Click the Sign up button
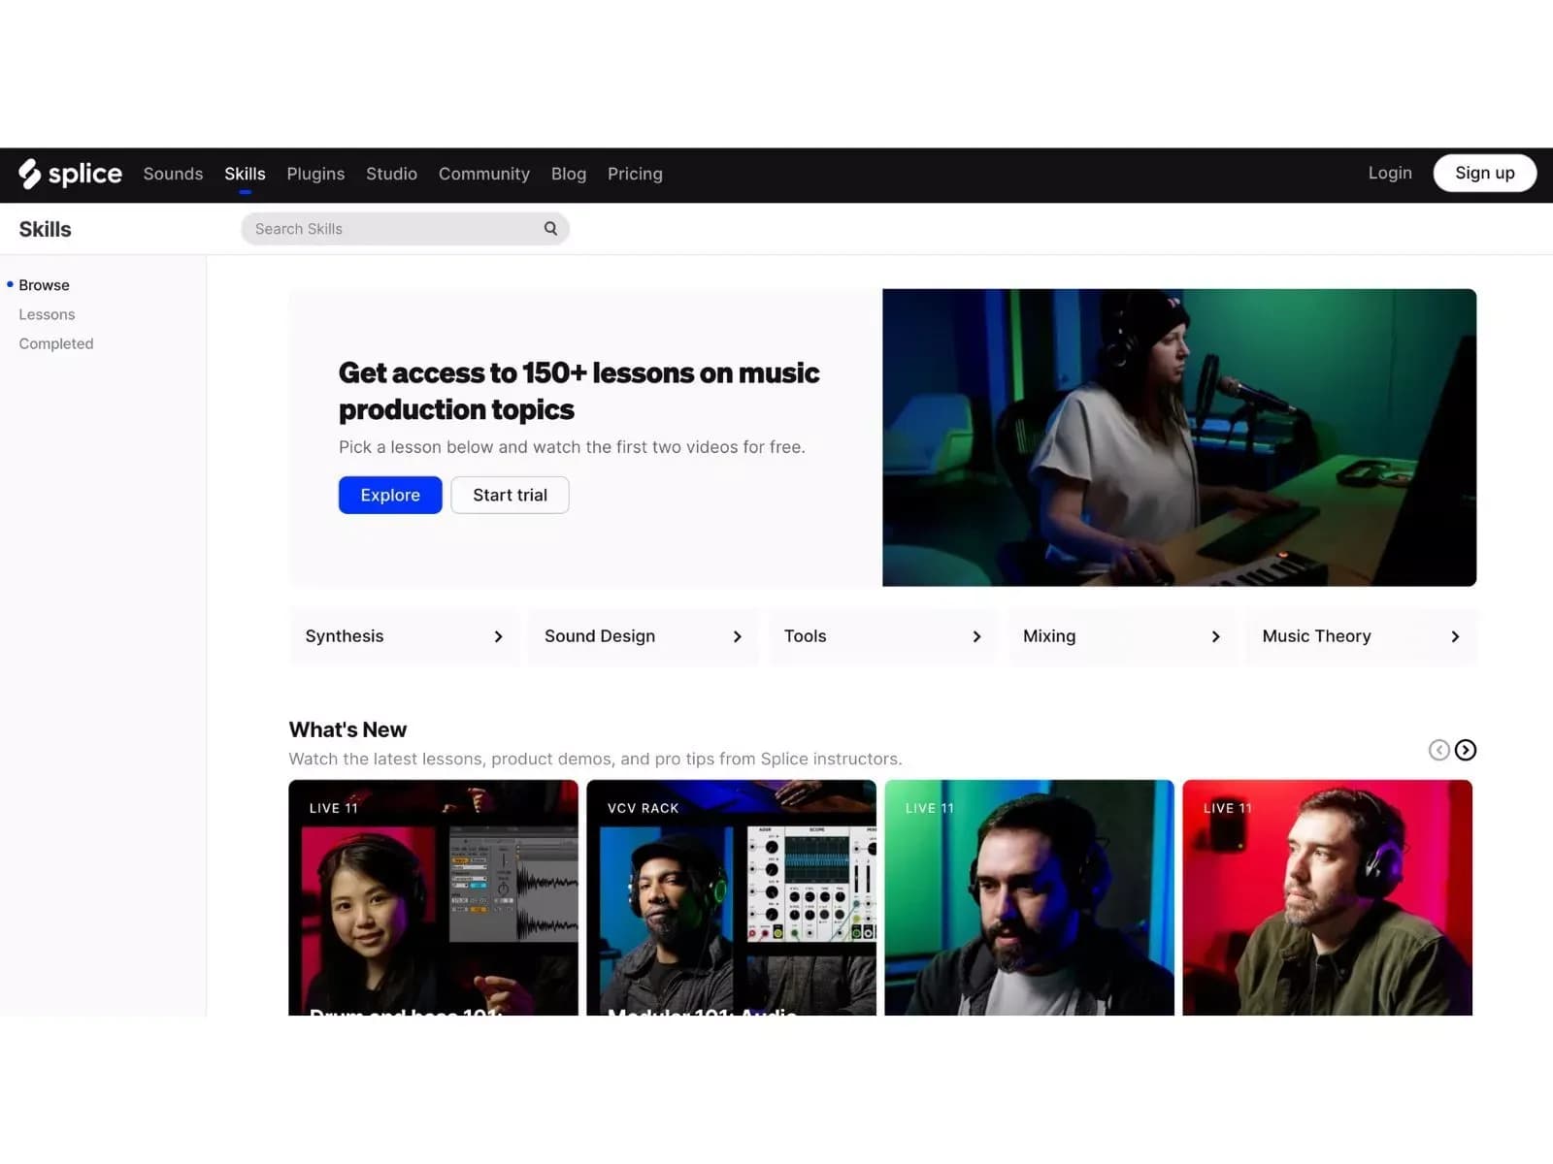This screenshot has height=1164, width=1553. [1484, 173]
